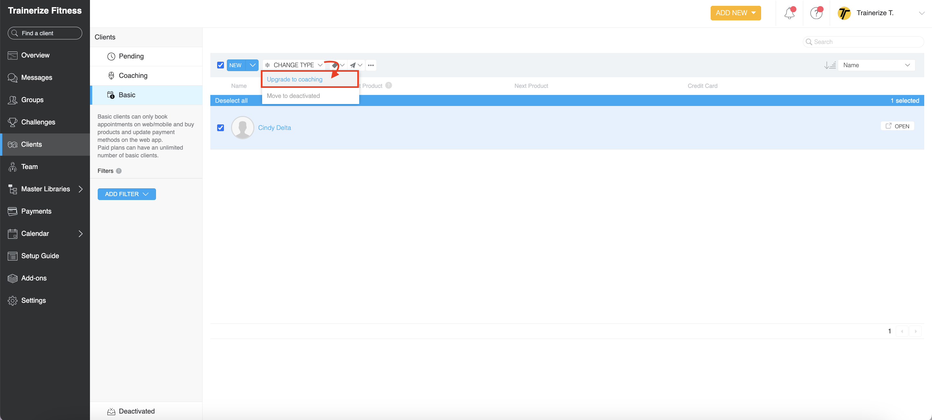The width and height of the screenshot is (932, 420).
Task: Open the CHANGE TYPE dropdown
Action: click(294, 65)
